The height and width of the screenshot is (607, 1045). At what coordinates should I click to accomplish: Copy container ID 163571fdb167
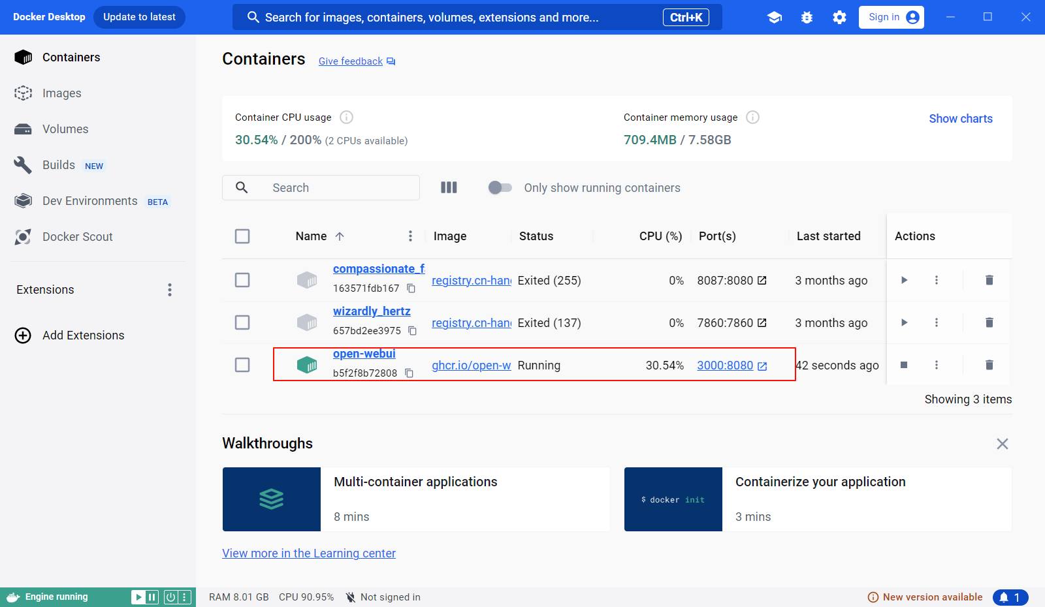[x=411, y=288]
